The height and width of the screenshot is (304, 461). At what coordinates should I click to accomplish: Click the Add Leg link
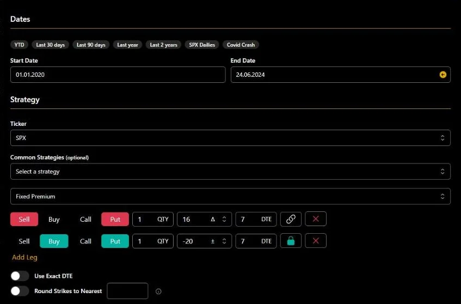click(24, 257)
